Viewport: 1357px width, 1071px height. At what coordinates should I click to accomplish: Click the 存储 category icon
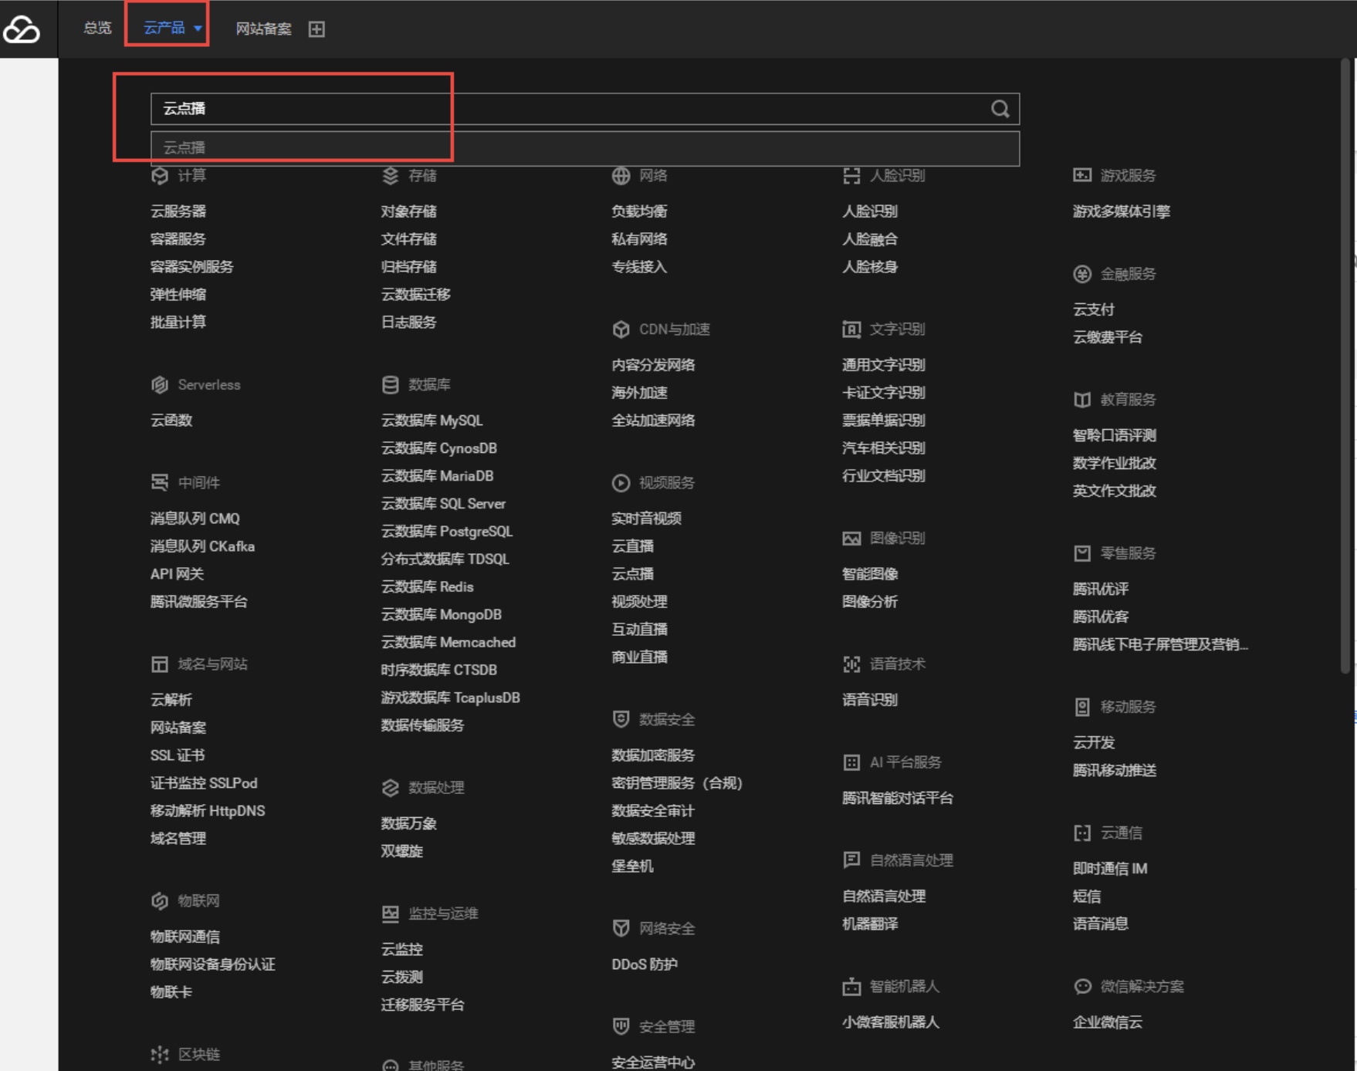(x=391, y=176)
